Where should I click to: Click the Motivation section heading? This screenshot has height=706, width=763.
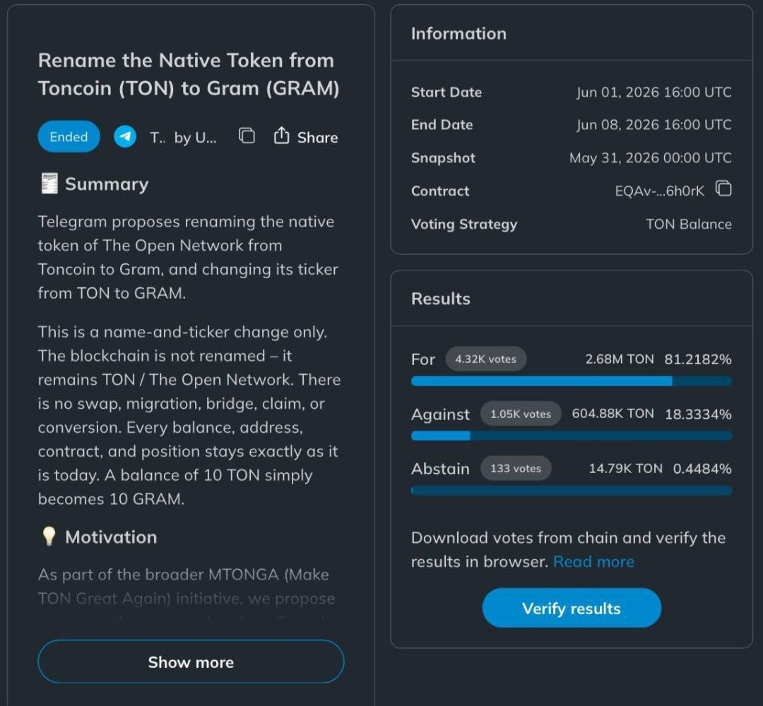click(111, 537)
